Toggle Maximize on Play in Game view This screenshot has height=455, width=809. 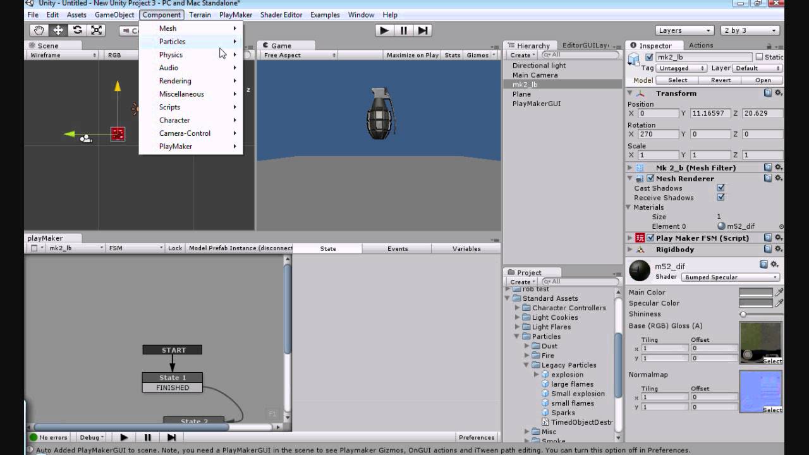412,55
